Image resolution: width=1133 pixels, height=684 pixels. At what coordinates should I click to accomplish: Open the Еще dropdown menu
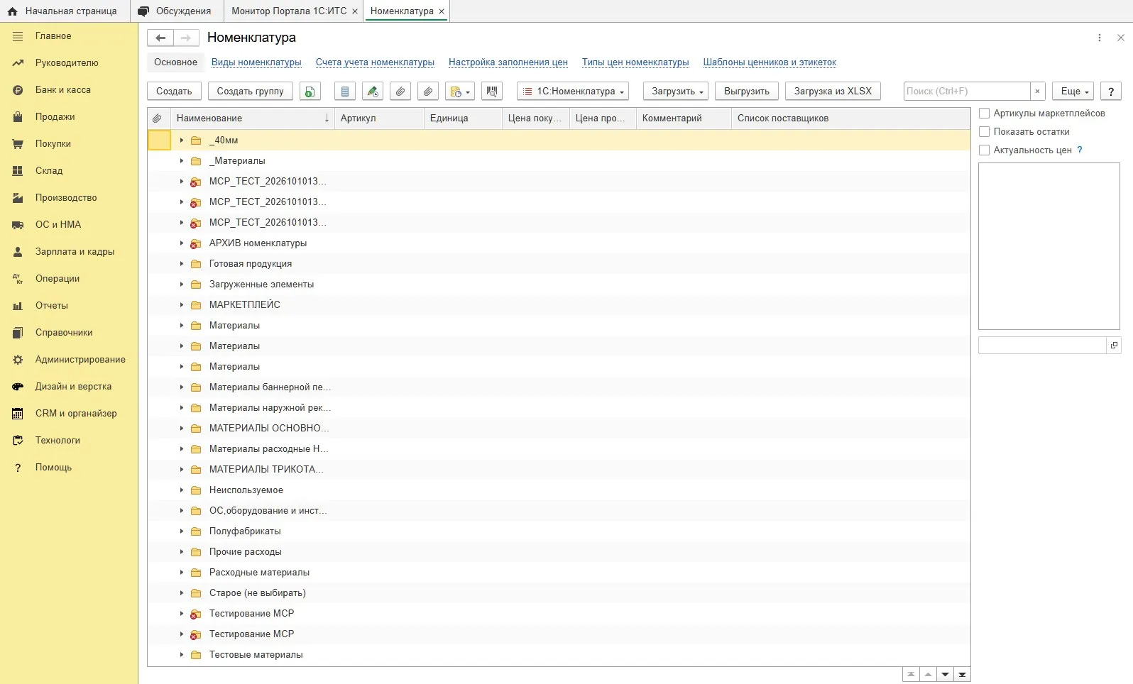[x=1073, y=92]
